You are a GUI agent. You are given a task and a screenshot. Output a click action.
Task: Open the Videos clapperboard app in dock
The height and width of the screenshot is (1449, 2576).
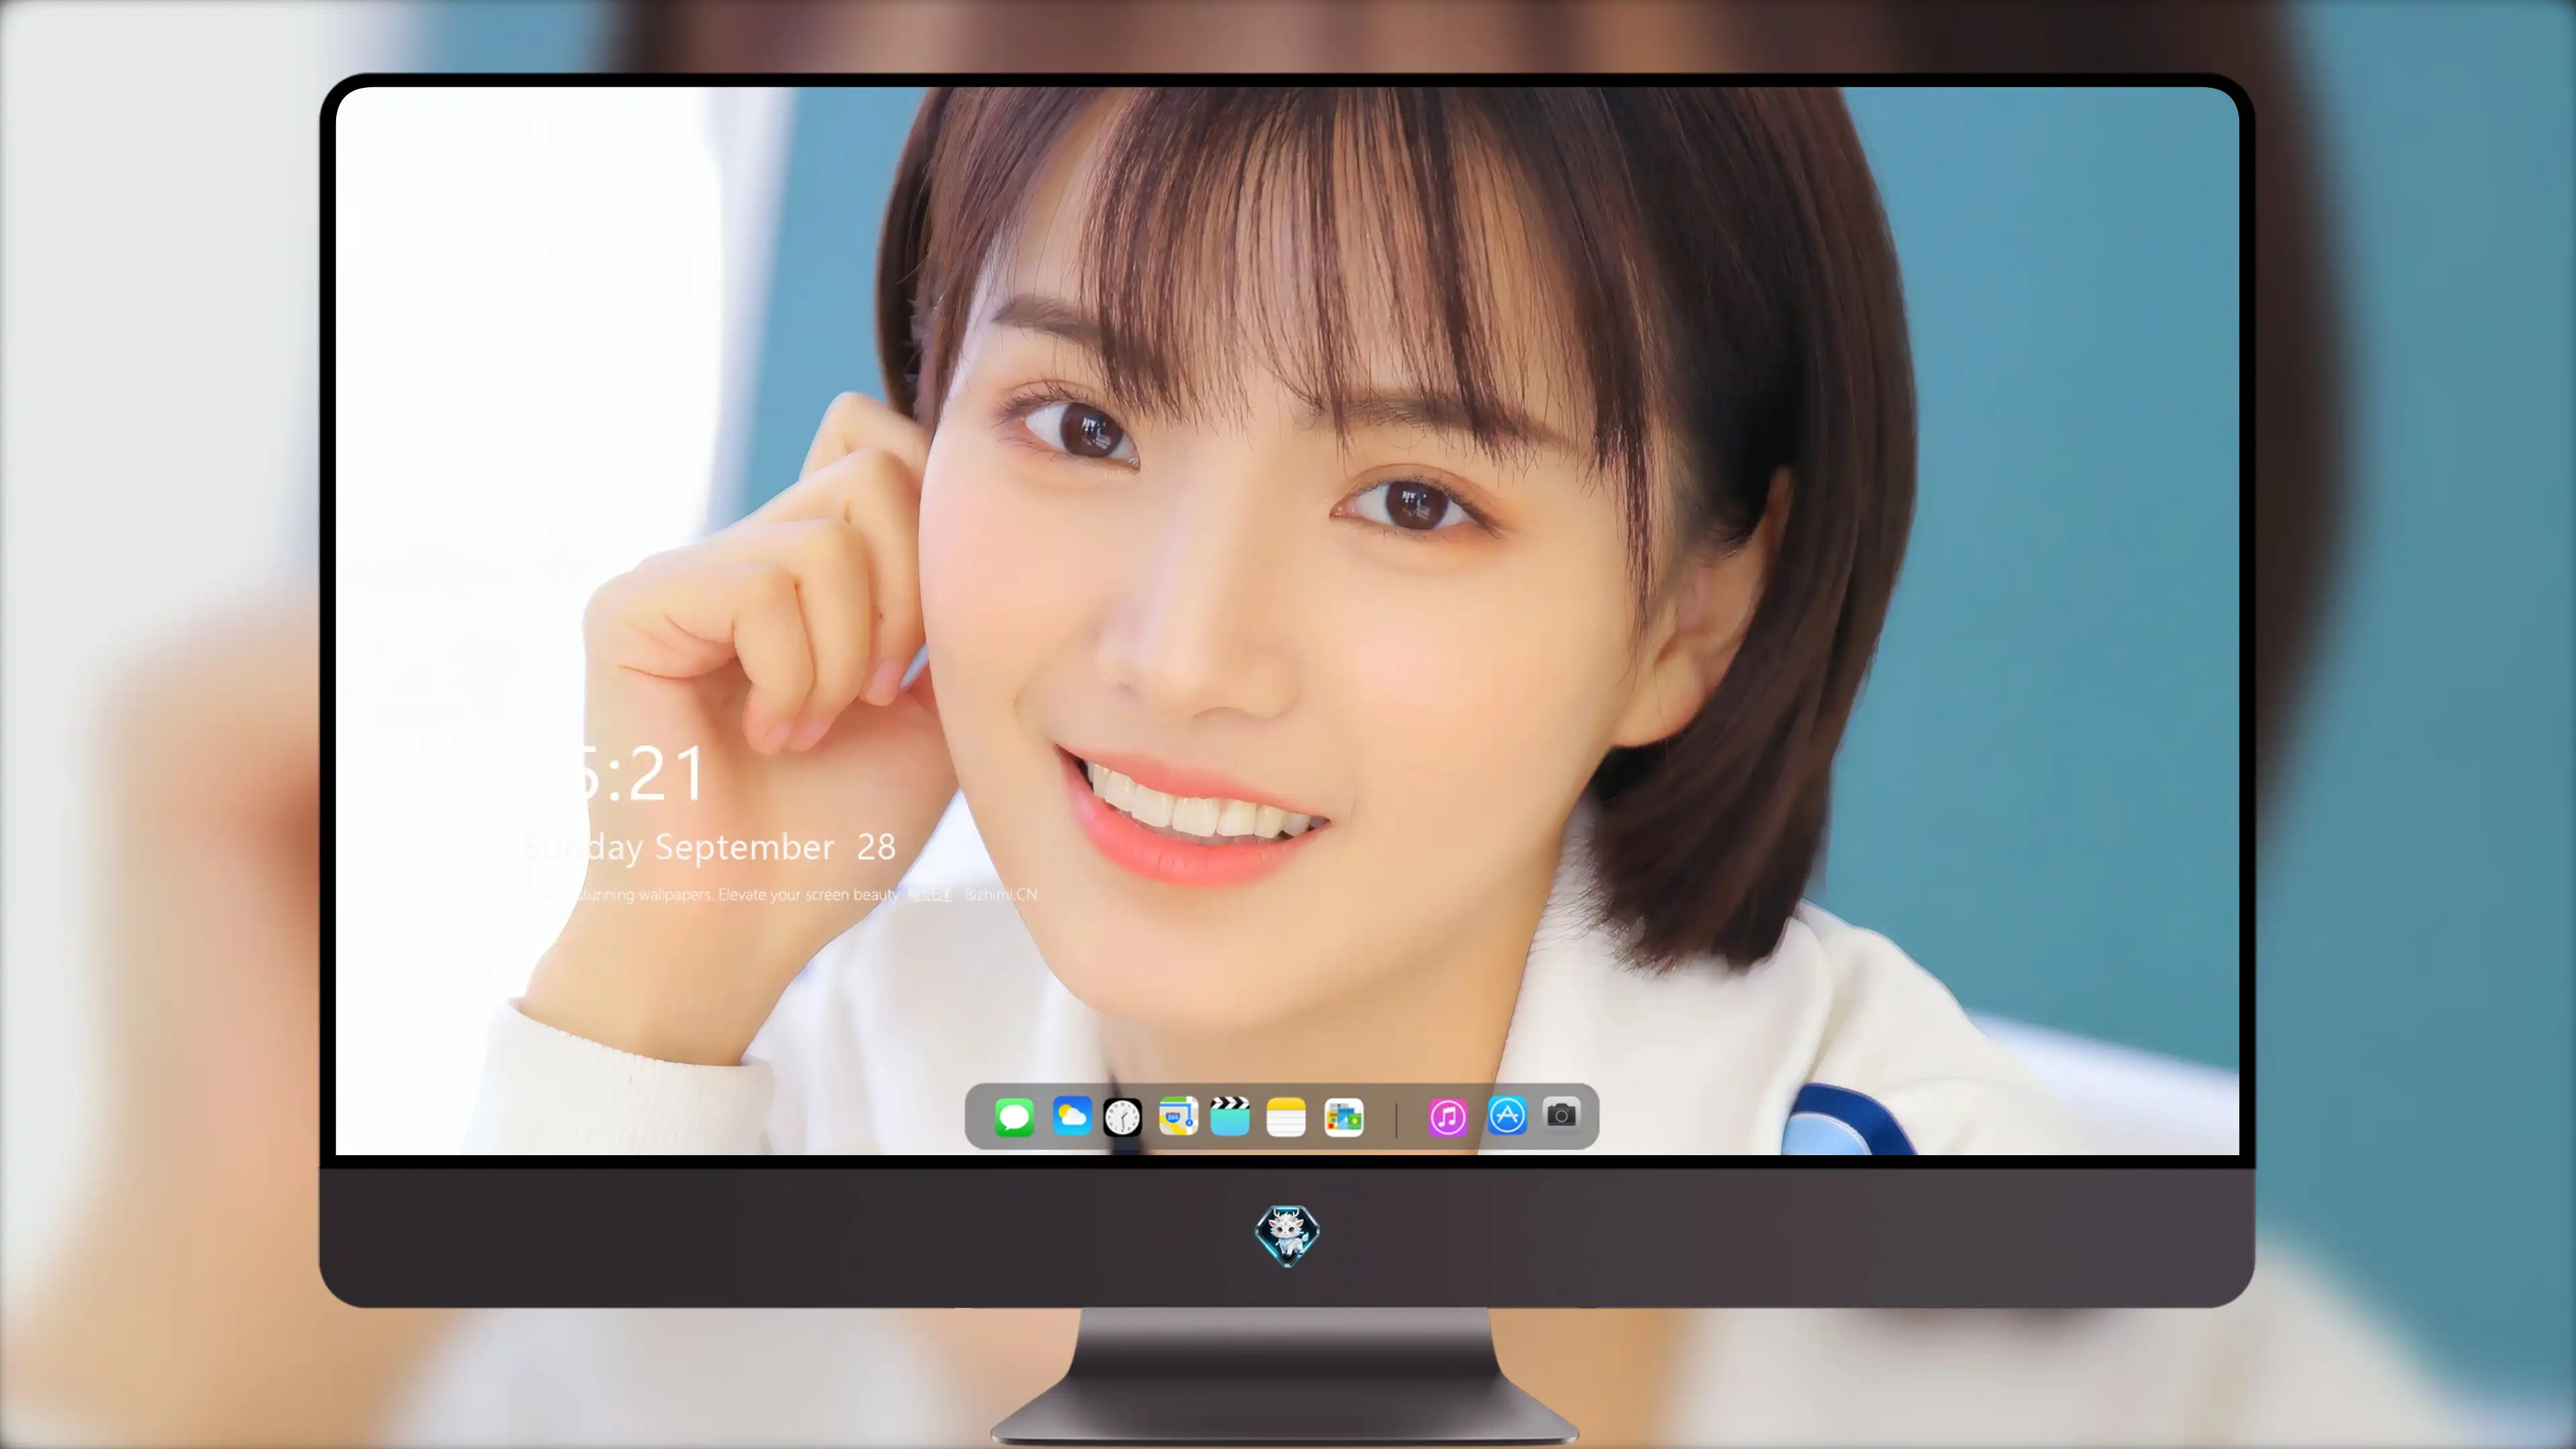1230,1116
